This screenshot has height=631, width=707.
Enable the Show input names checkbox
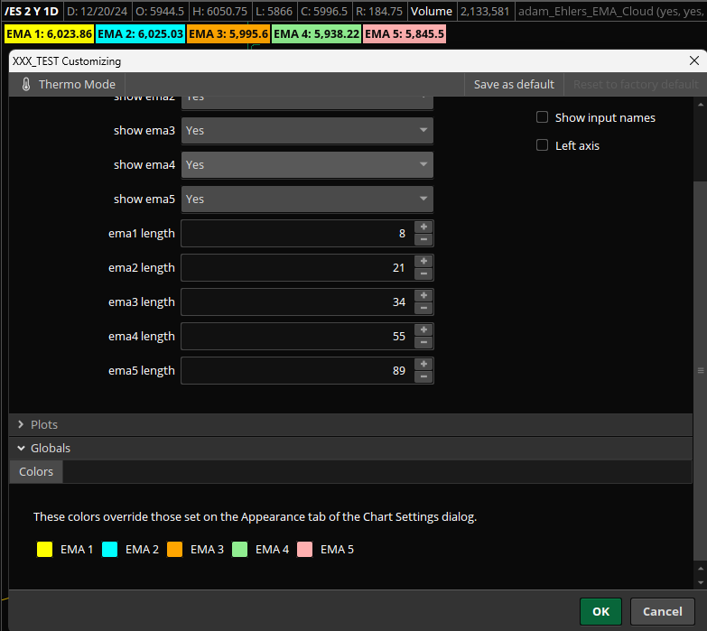(543, 117)
